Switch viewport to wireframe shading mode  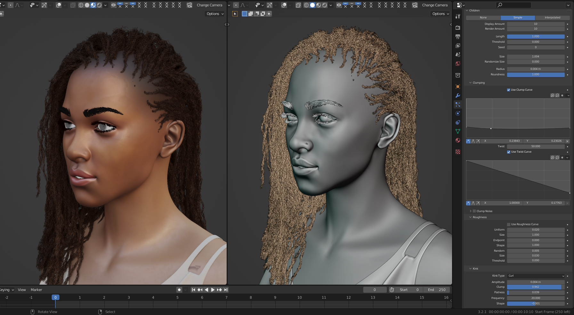click(81, 5)
